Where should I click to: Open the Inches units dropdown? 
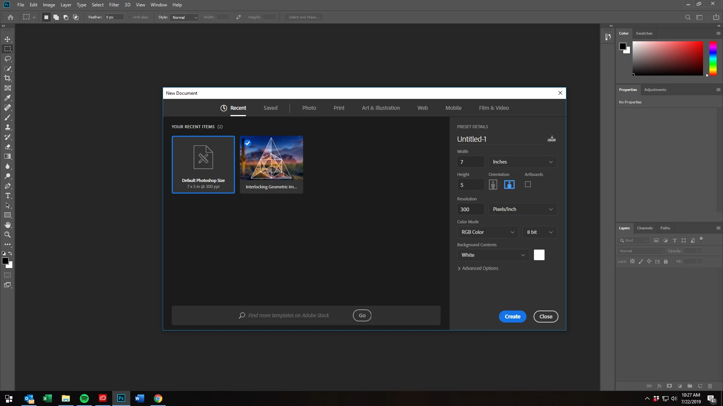point(522,162)
